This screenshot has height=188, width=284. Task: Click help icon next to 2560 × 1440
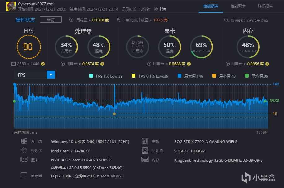(43, 64)
